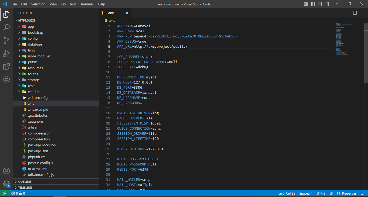
Task: Click the Accounts icon in activity bar
Action: click(6, 171)
